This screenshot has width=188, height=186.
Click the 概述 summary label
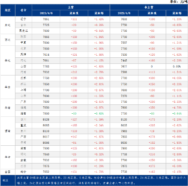click(x=5, y=180)
